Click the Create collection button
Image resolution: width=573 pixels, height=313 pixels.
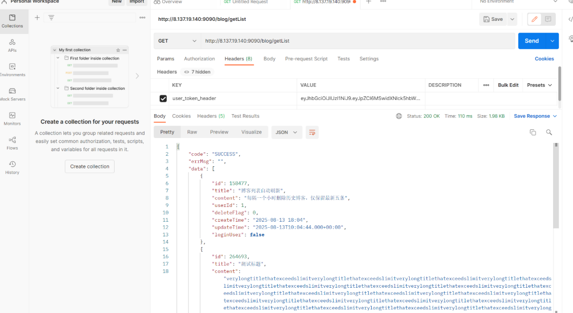pyautogui.click(x=90, y=166)
